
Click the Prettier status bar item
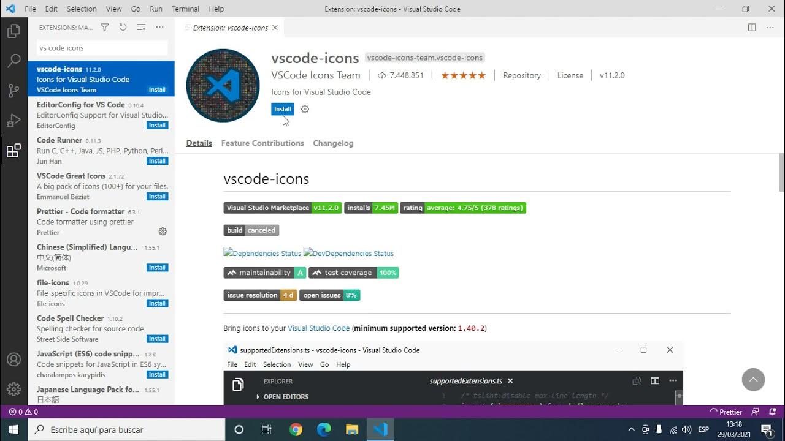726,412
